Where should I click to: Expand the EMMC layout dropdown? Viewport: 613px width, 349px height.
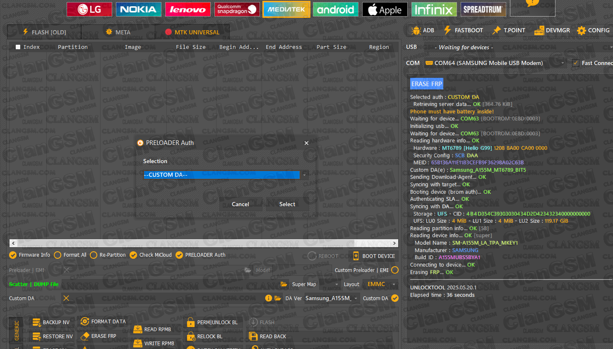pyautogui.click(x=394, y=284)
